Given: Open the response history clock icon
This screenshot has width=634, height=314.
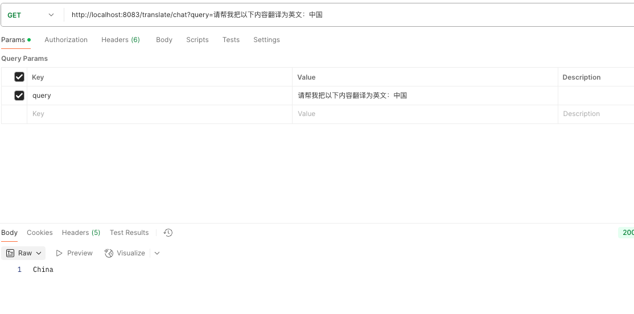Looking at the screenshot, I should point(168,233).
